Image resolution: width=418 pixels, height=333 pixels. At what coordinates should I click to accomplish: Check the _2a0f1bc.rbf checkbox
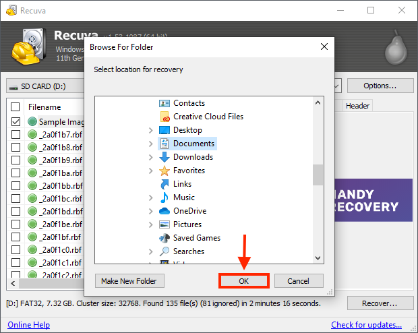[16, 198]
